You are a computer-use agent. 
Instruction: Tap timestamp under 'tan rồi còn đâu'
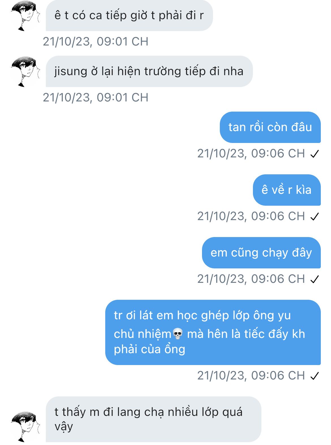[251, 153]
